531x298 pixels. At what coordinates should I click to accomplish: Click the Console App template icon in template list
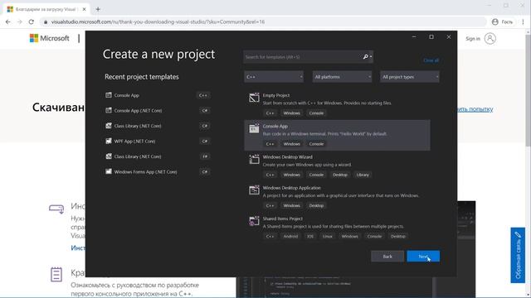click(254, 128)
